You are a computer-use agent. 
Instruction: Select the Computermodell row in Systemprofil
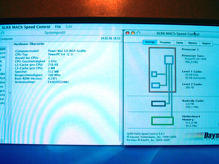[51, 51]
